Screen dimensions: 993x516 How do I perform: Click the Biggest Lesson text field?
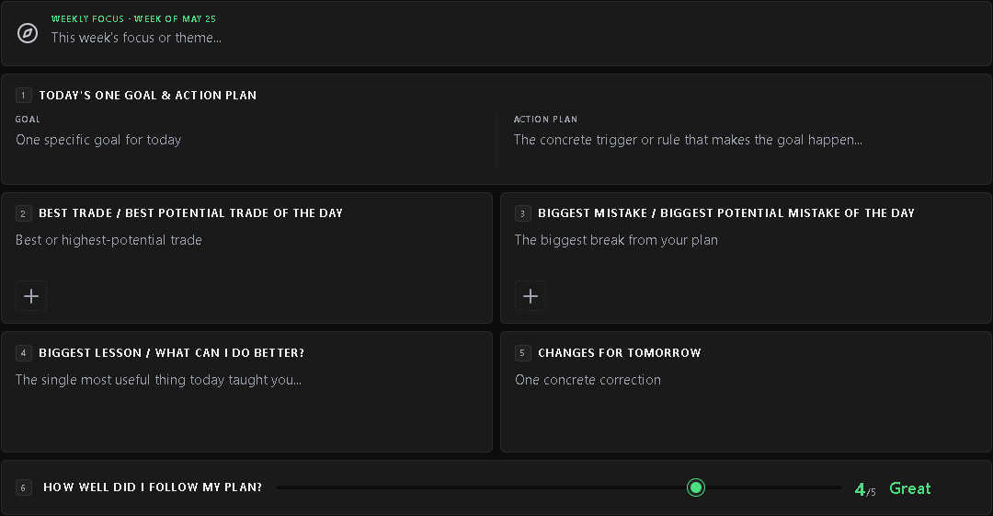(158, 381)
